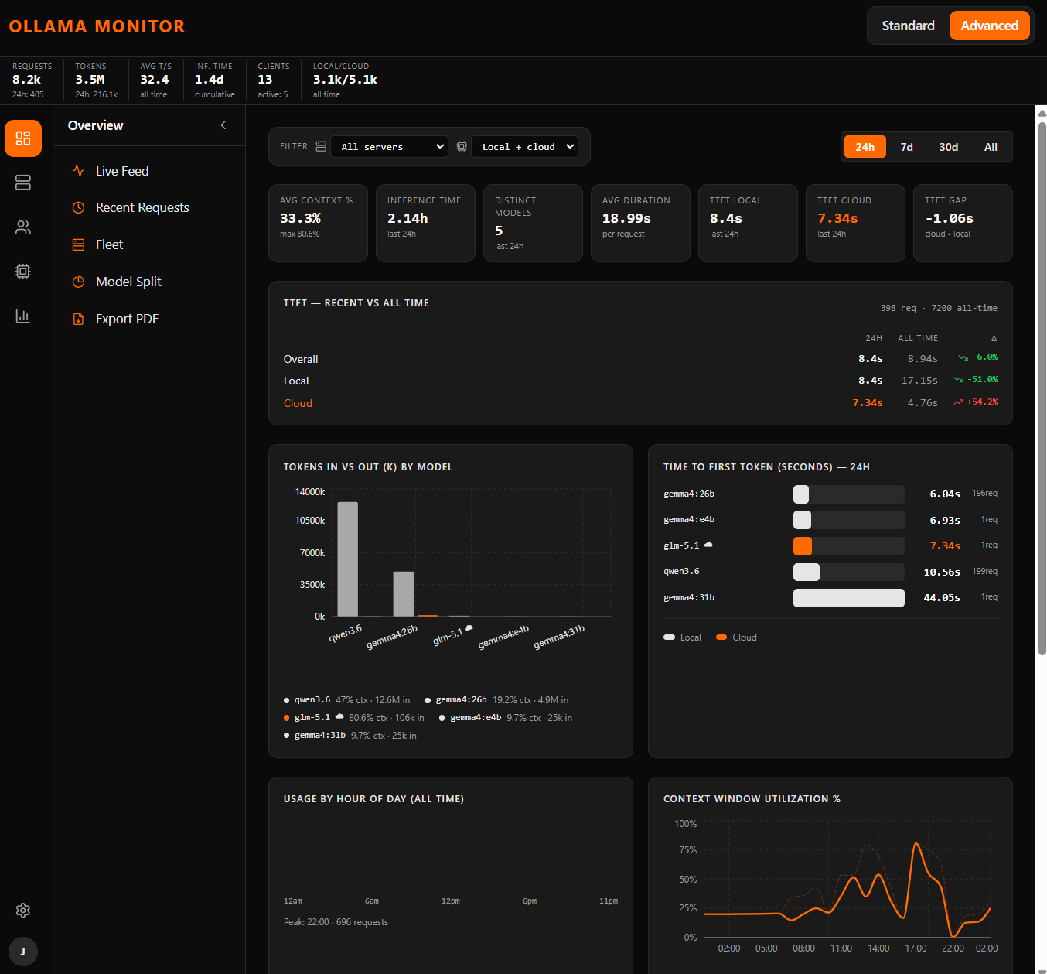
Task: Click the Overall row in TTFT table
Action: (x=640, y=359)
